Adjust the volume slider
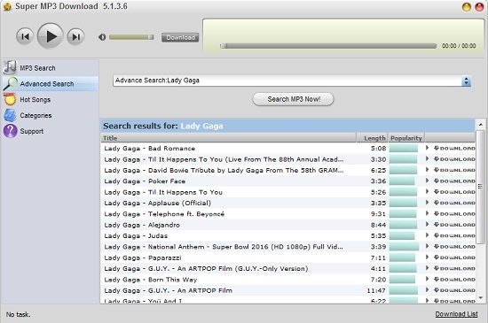 [x=131, y=37]
